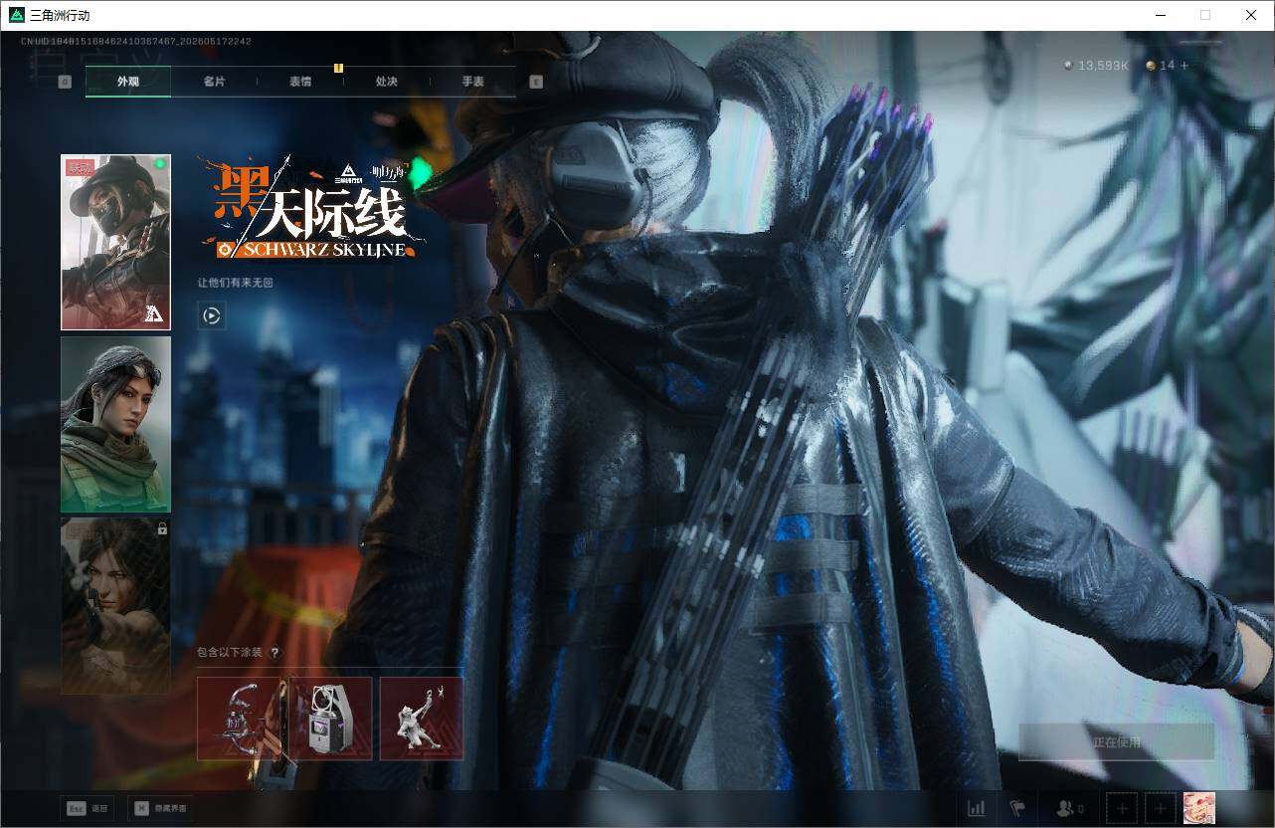Viewport: 1275px width, 828px height.
Task: Click the first empty squad slot plus
Action: coord(1122,808)
